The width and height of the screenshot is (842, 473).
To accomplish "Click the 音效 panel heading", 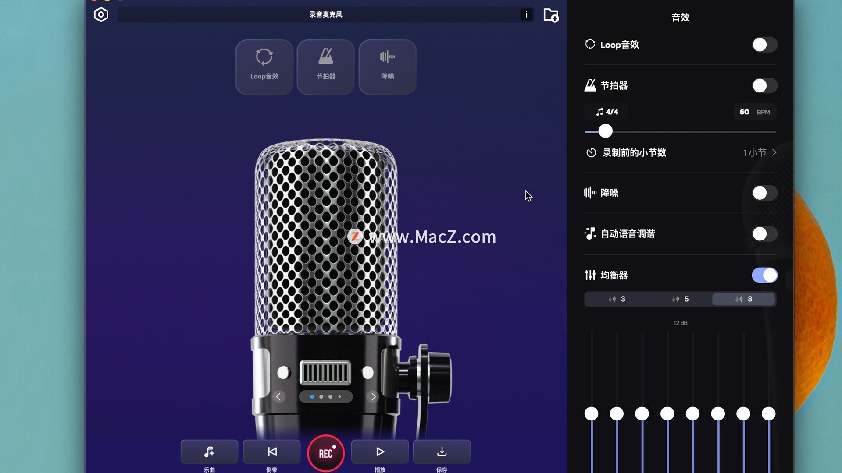I will click(681, 18).
